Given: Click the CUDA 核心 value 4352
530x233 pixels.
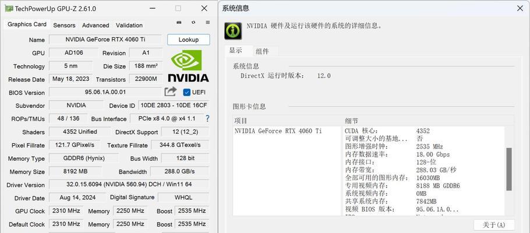Looking at the screenshot, I should [423, 131].
